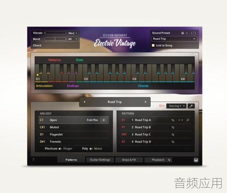This screenshot has height=193, width=227.
Task: Click the Fret Pos value field
Action: coord(104,120)
